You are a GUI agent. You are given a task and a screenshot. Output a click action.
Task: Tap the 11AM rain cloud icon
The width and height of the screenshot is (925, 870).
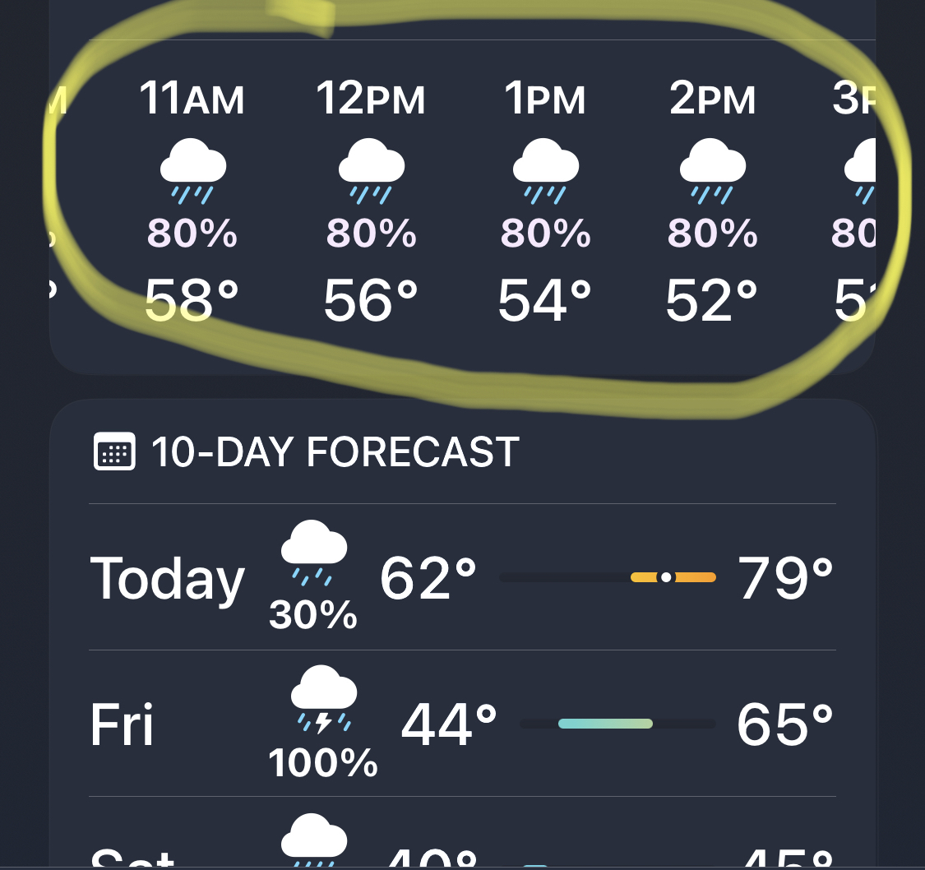[192, 171]
